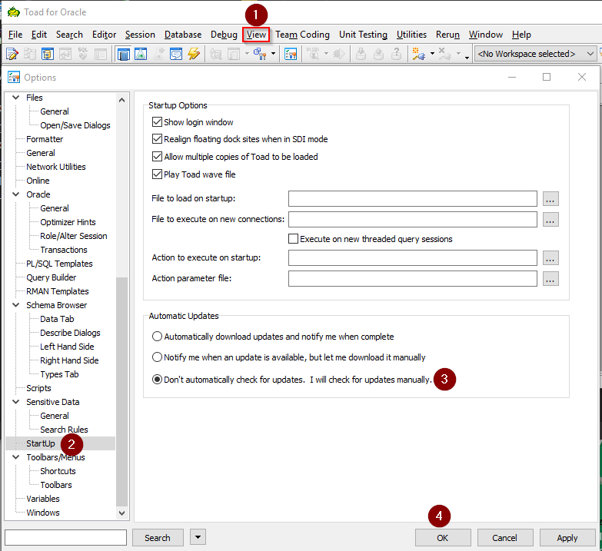This screenshot has width=602, height=551.
Task: Collapse the Sensitive Data tree node
Action: (15, 401)
